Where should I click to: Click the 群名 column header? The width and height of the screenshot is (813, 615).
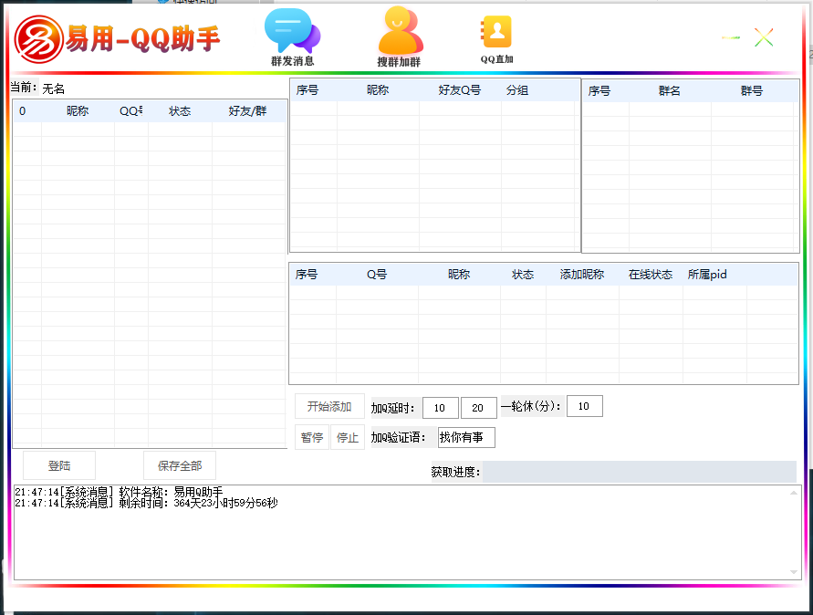tap(670, 91)
